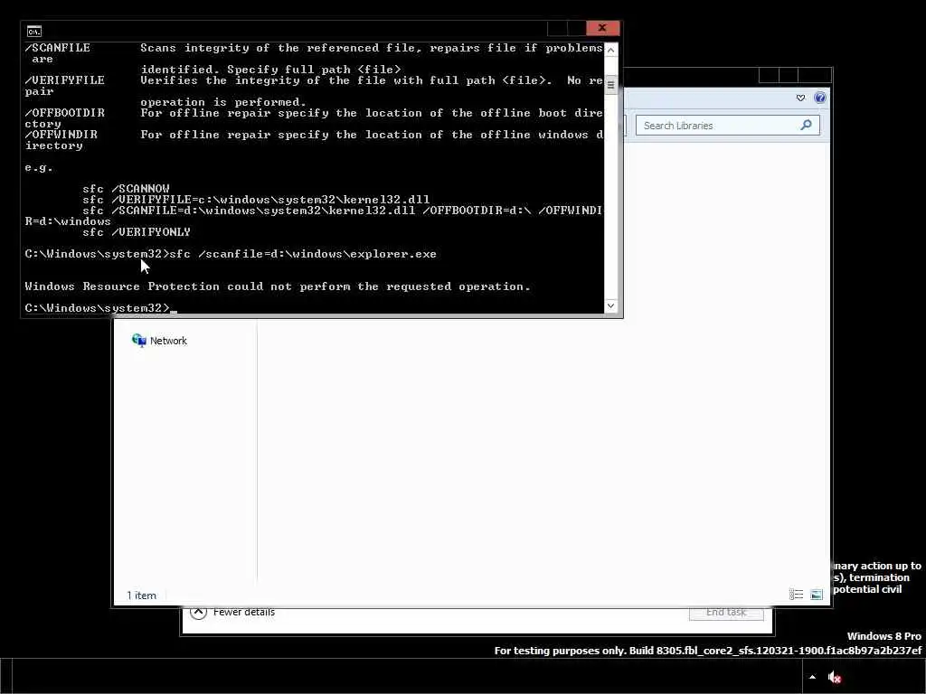Click the sfc /scanfile command line text

303,254
